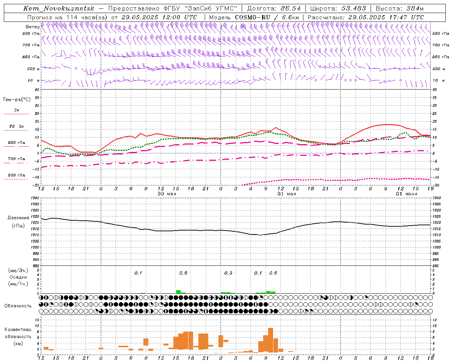Click the tallest orange convective cloud bar

coord(271,340)
